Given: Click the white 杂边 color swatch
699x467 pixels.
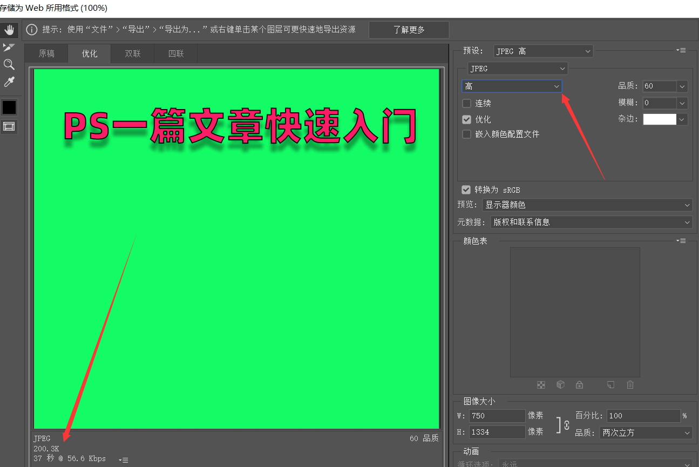Looking at the screenshot, I should click(x=660, y=119).
